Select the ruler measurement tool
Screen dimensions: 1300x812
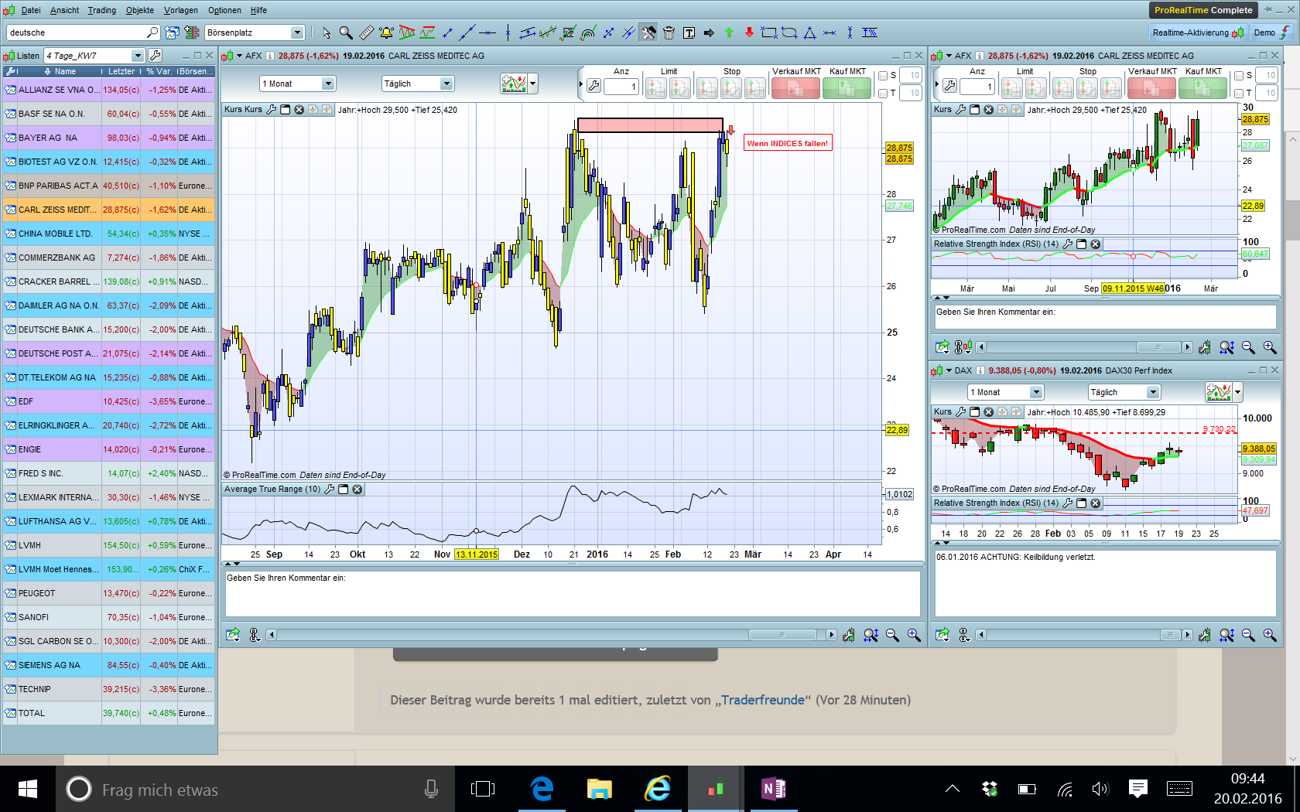[x=366, y=32]
